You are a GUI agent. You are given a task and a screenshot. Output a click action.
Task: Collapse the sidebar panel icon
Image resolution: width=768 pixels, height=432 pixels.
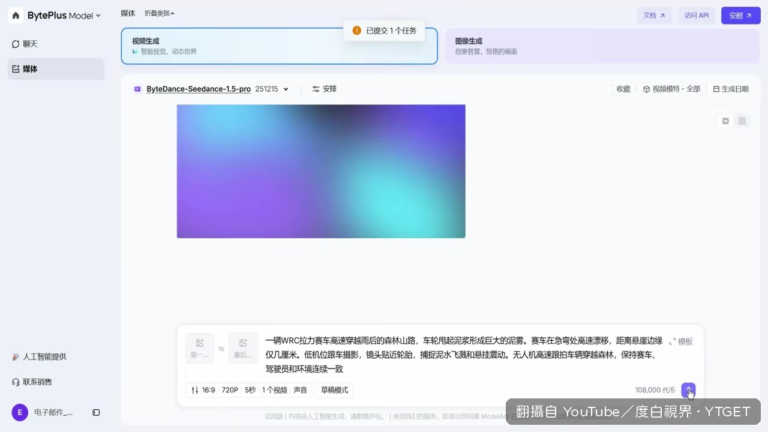[96, 412]
